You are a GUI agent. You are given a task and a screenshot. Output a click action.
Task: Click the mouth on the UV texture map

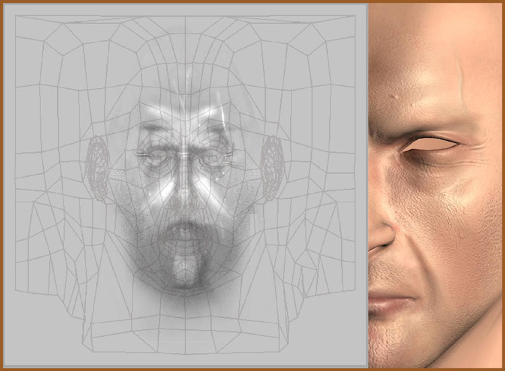coord(183,233)
